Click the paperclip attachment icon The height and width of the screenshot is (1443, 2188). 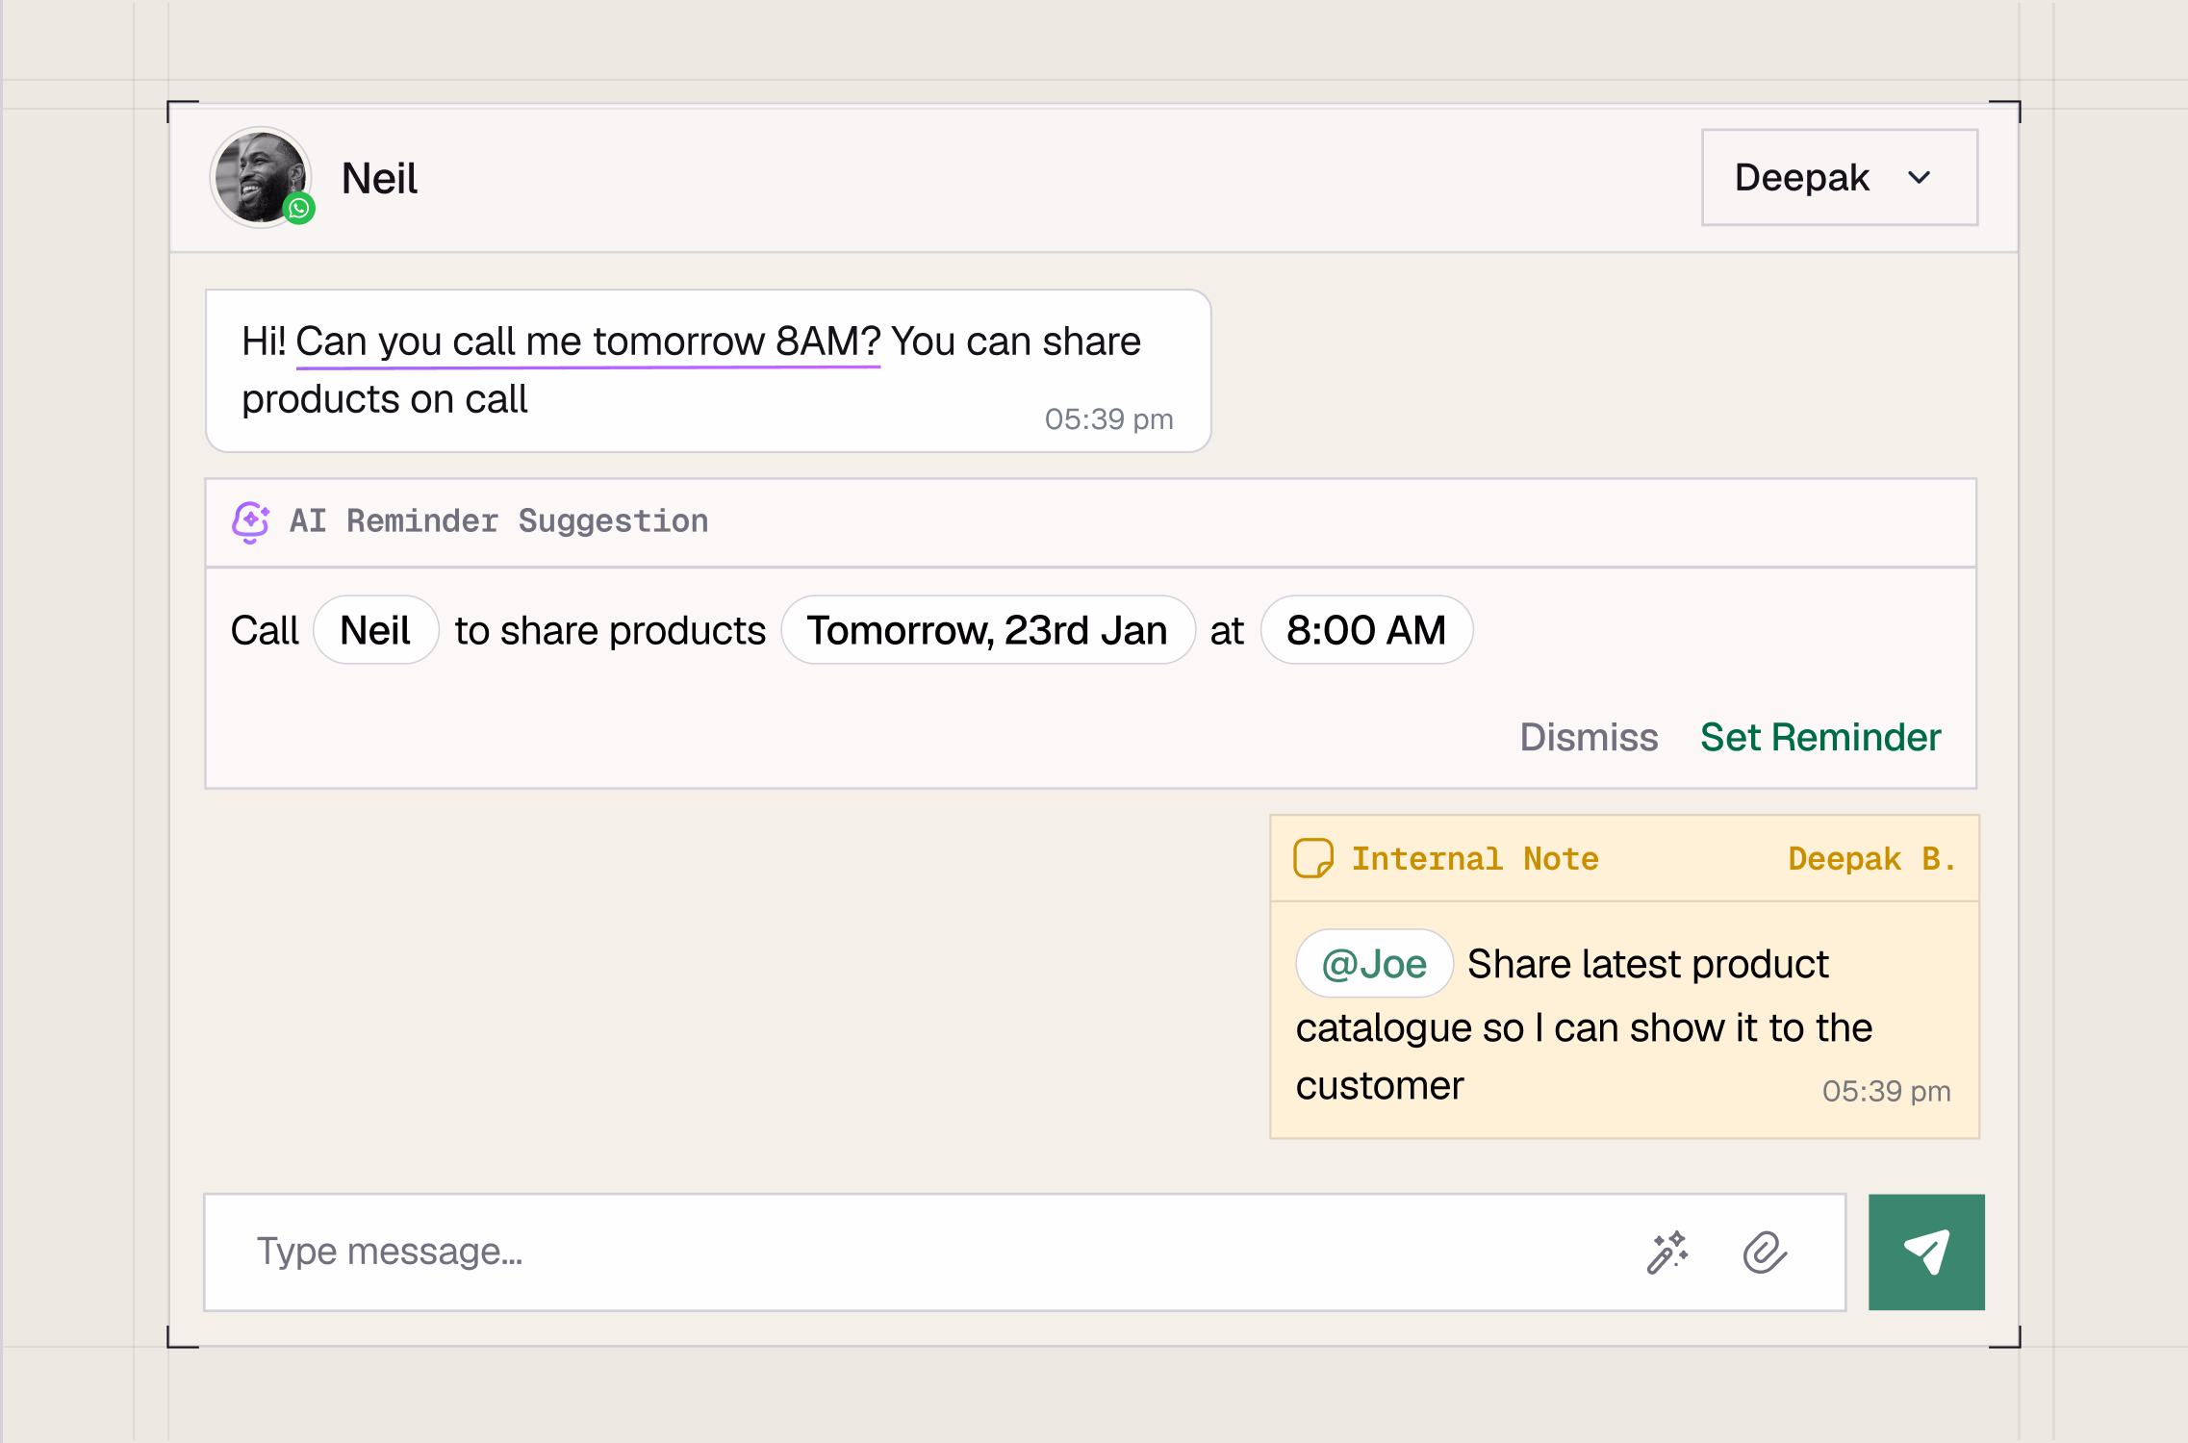tap(1765, 1253)
